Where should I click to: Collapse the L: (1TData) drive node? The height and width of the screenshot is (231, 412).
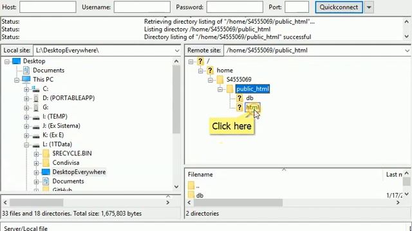tap(26, 144)
